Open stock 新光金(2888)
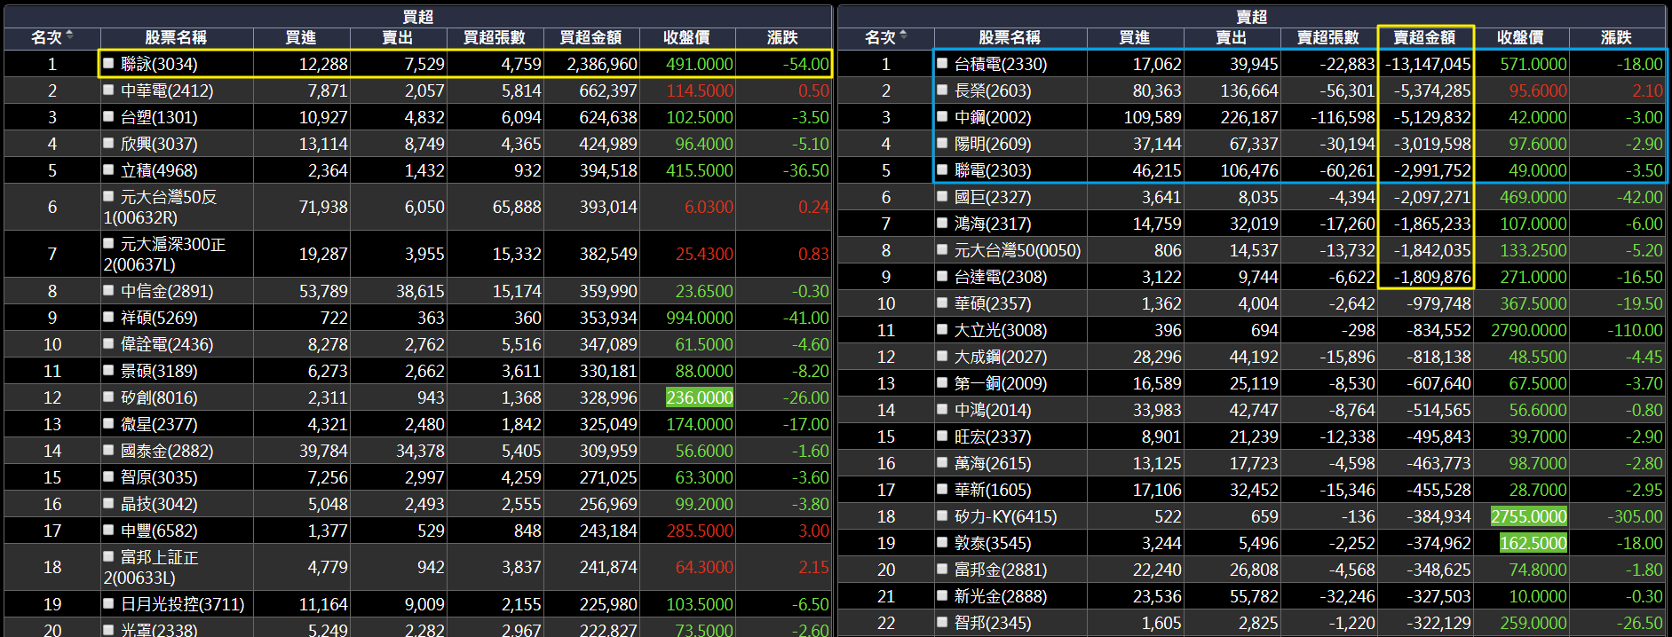The image size is (1672, 637). pyautogui.click(x=1001, y=596)
